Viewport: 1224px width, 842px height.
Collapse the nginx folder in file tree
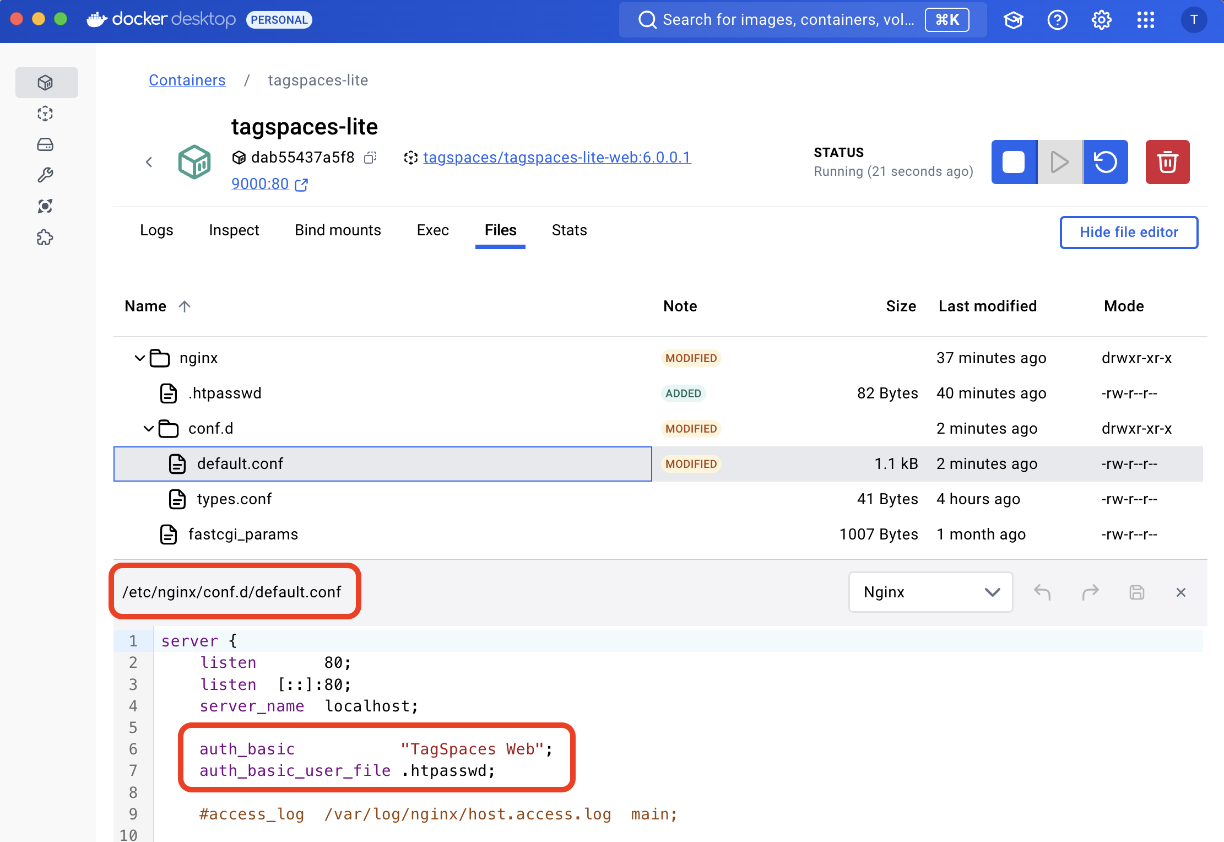139,358
